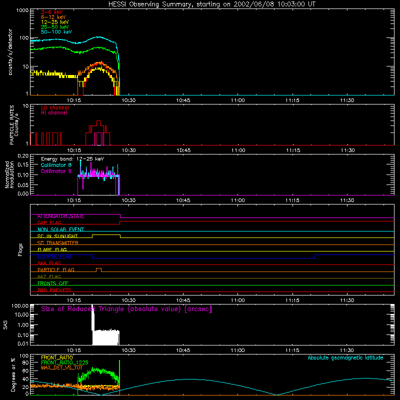The image size is (400, 400).
Task: Click '0.20' tick on modulation axis
Action: pos(23,156)
